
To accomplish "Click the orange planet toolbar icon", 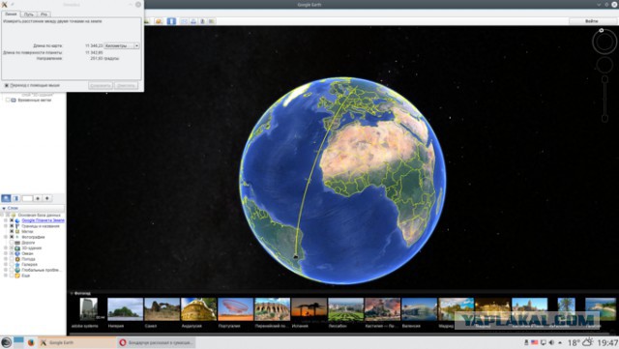I will (x=159, y=21).
